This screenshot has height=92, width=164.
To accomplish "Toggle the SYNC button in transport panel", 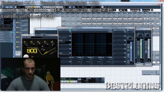I will point(80,82).
